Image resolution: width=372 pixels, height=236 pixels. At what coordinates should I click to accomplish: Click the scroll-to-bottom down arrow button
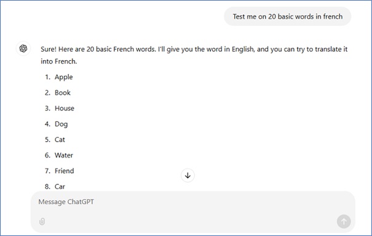pos(188,175)
